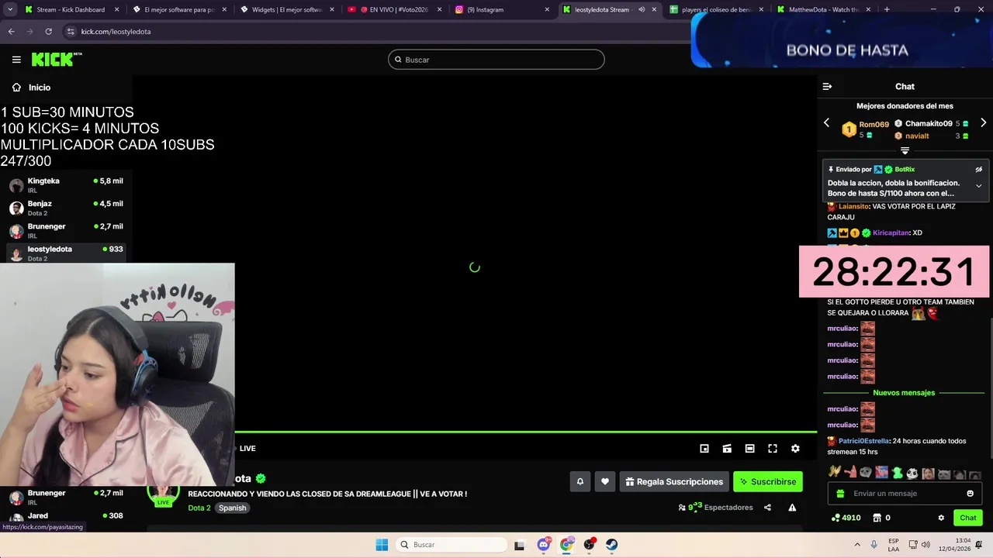Switch to Widgets browser tab
Viewport: 993px width, 558px height.
[285, 9]
